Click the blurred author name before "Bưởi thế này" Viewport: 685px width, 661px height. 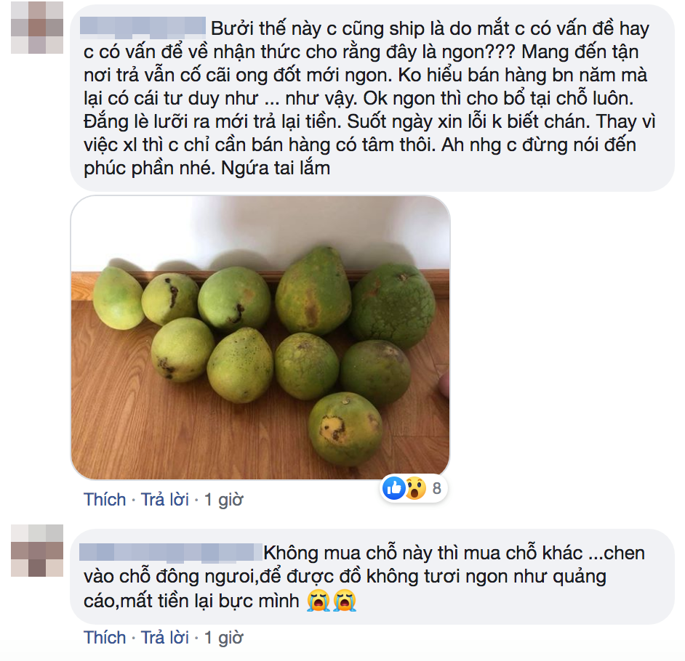click(x=143, y=25)
